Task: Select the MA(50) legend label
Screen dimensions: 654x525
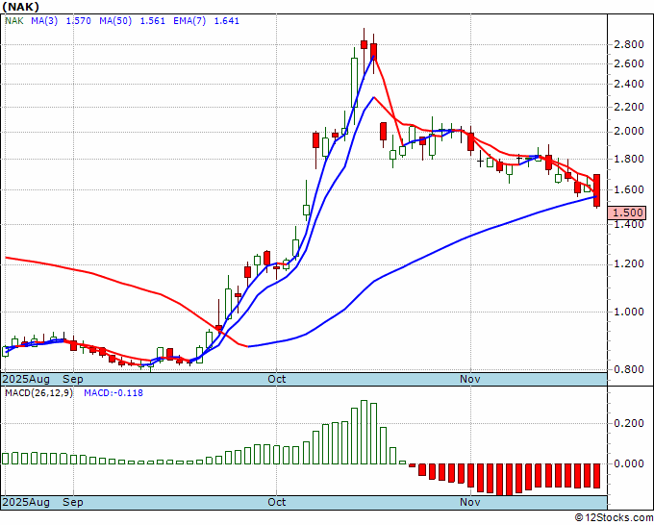Action: point(115,21)
